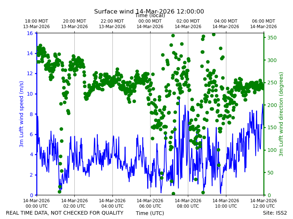Image resolution: width=293 pixels, height=219 pixels.
Task: Click the "REAL TIME DATA, NOT CHECKED FOR QUALITY" note
Action: [x=65, y=213]
